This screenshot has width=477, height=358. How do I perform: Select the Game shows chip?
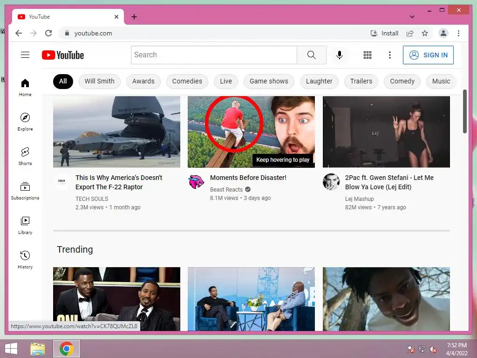pyautogui.click(x=269, y=81)
